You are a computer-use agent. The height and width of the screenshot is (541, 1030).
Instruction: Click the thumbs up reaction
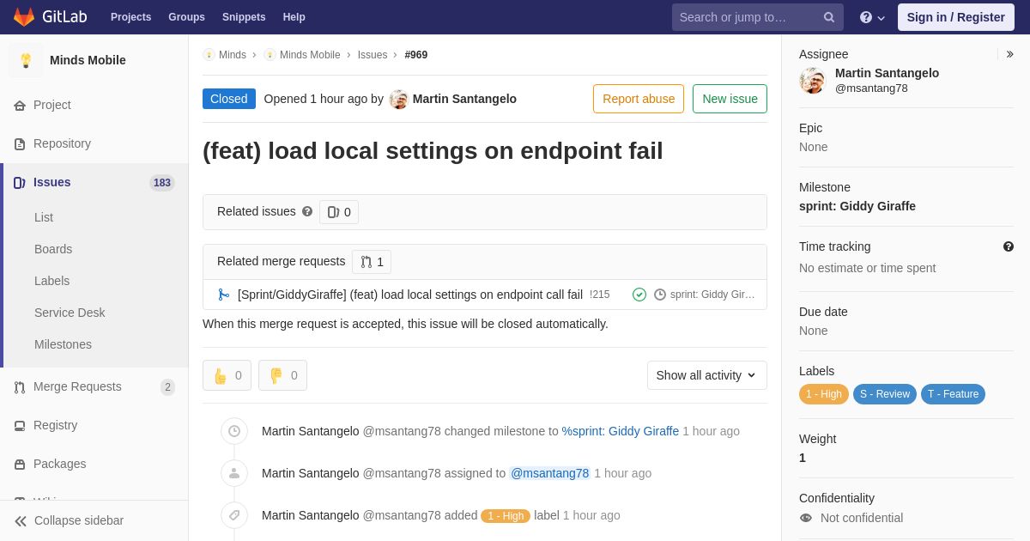[x=227, y=375]
